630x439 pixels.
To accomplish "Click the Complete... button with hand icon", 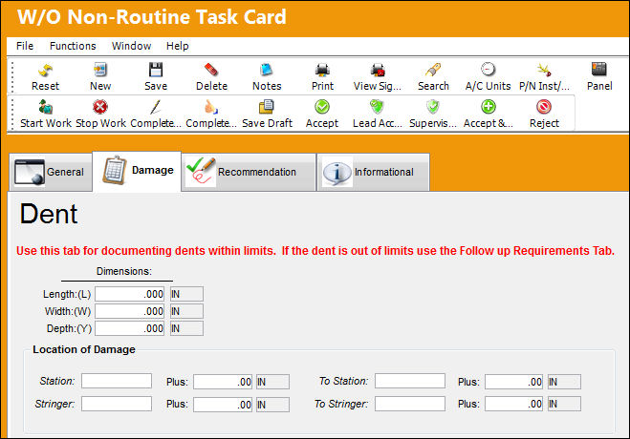I will (x=211, y=114).
